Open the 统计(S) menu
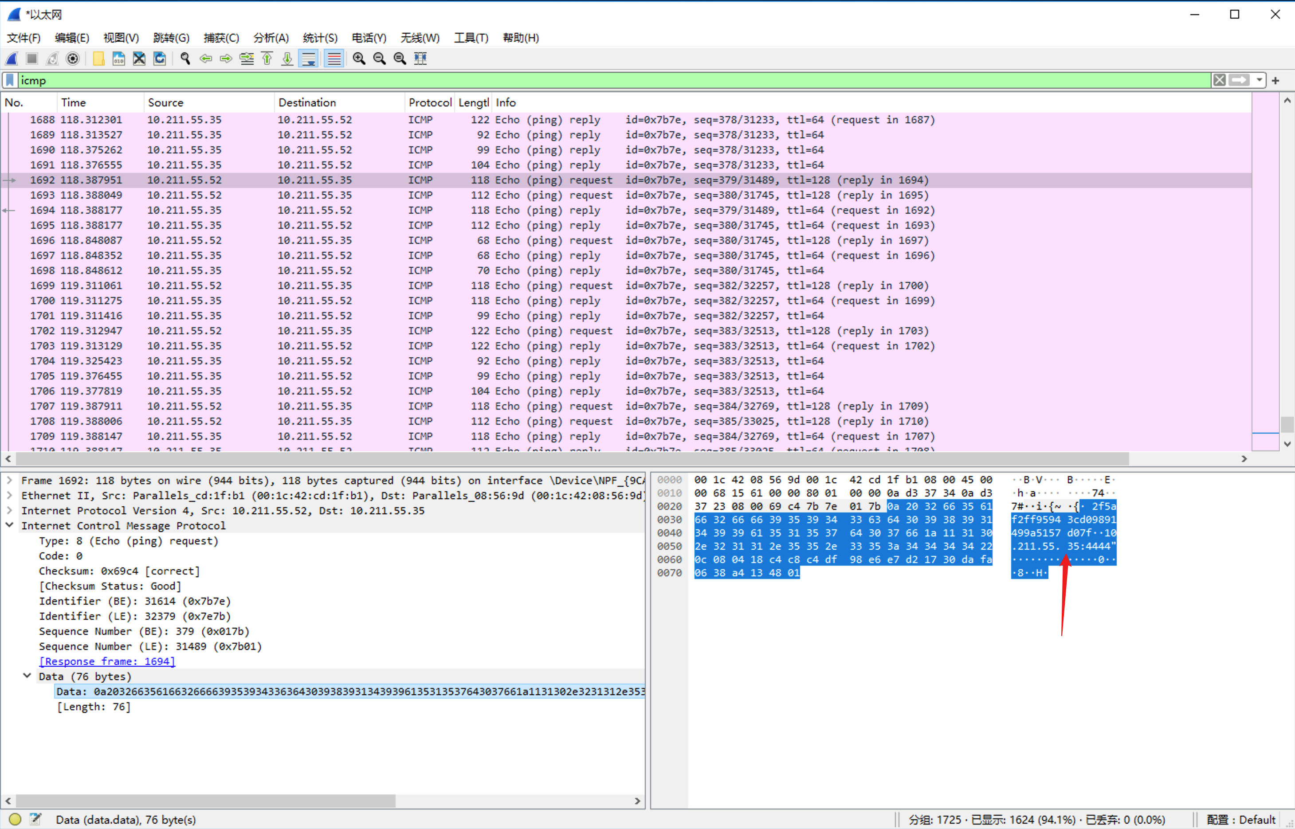This screenshot has height=829, width=1295. (320, 38)
